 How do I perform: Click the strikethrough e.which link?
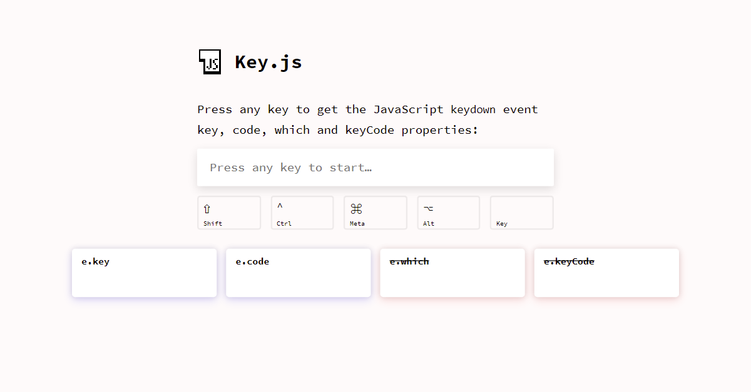pyautogui.click(x=409, y=261)
